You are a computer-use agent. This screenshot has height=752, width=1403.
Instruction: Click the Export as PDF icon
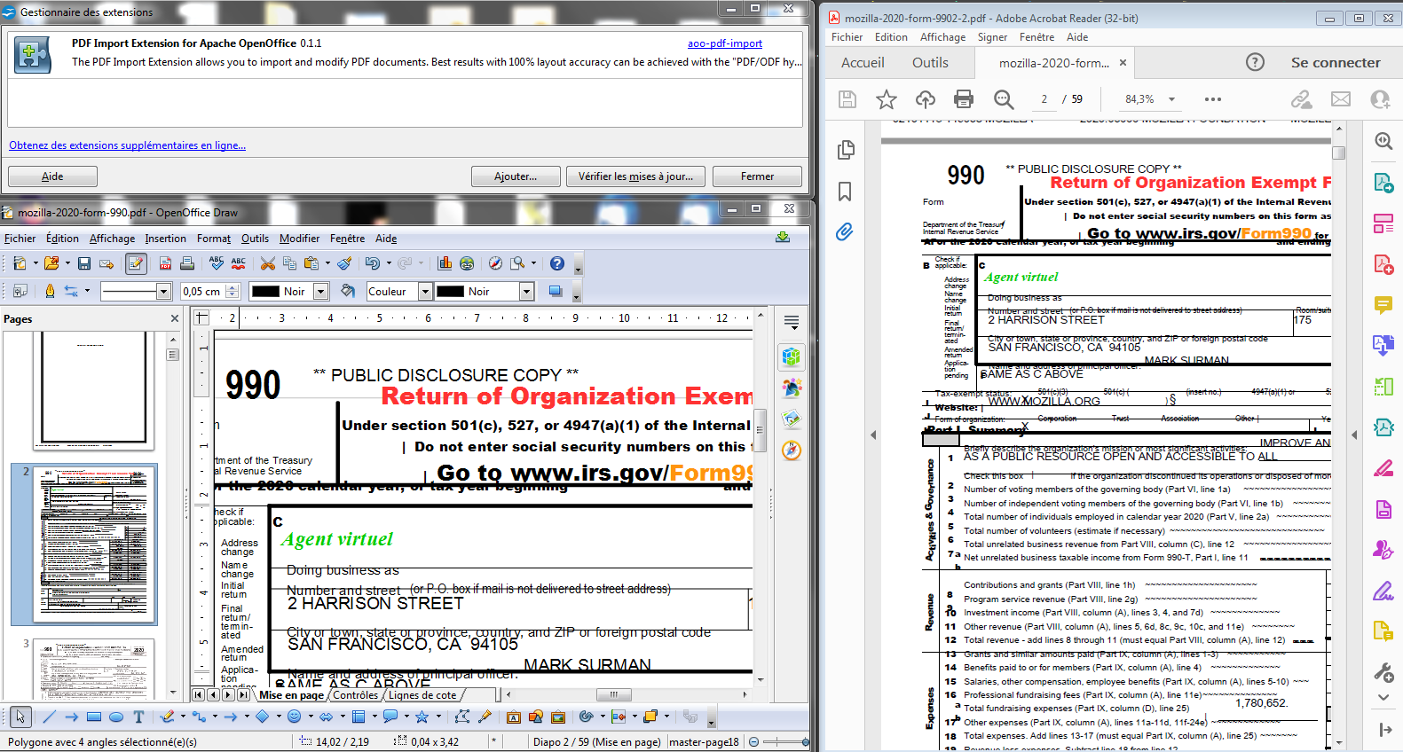(165, 263)
